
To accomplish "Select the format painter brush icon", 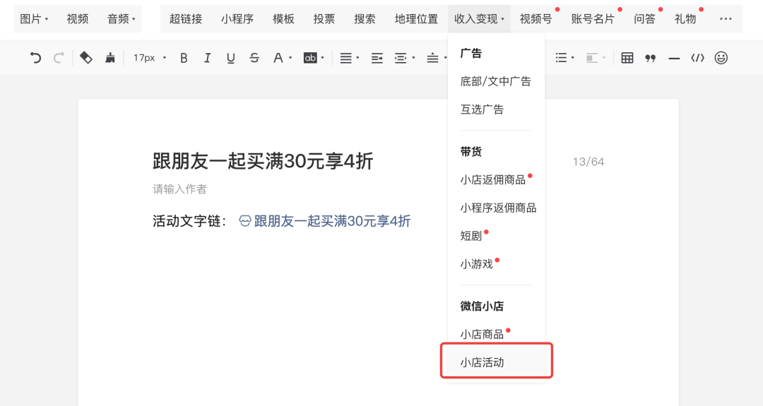I will [x=110, y=58].
